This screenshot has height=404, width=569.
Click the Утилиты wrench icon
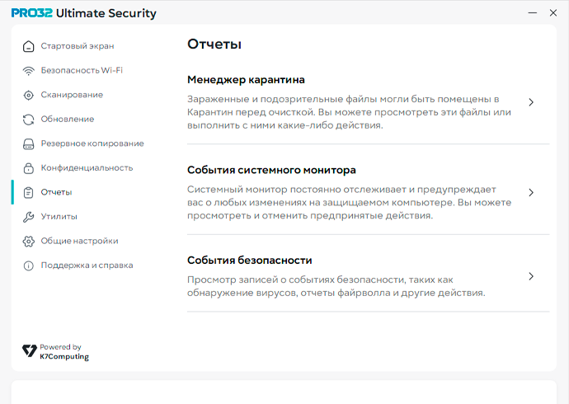[29, 217]
